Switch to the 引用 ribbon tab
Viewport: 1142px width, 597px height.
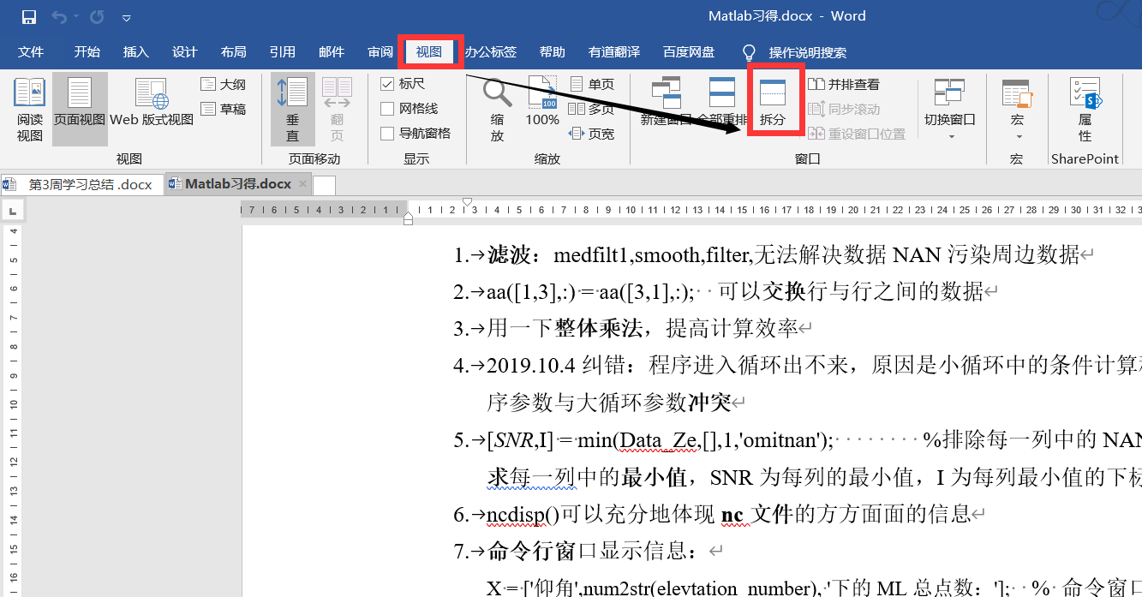pos(282,52)
